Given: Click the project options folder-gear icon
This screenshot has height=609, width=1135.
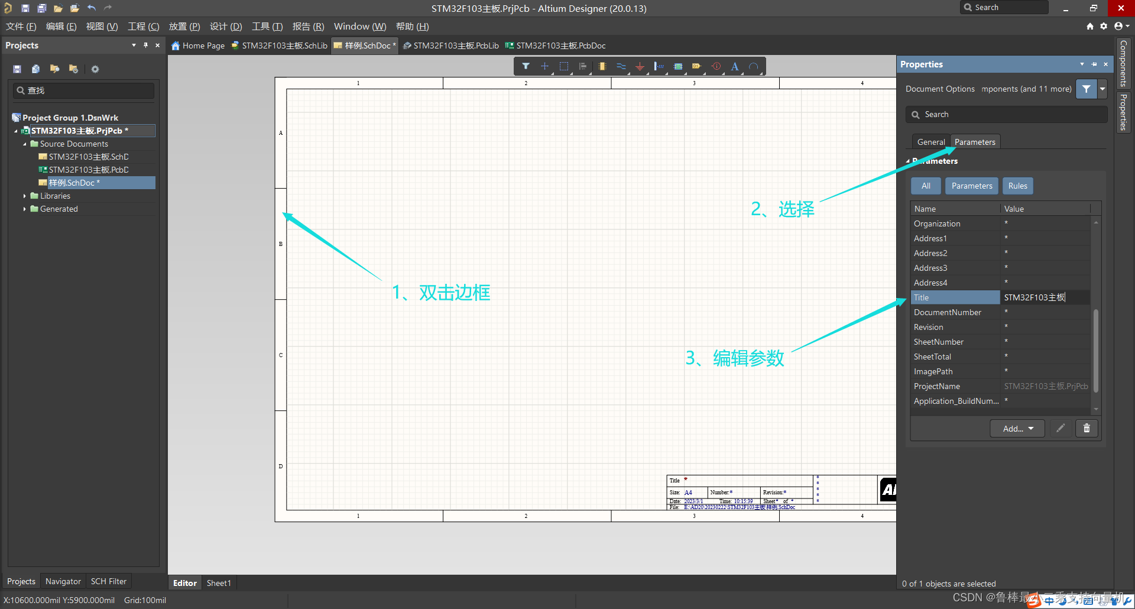Looking at the screenshot, I should (x=73, y=69).
